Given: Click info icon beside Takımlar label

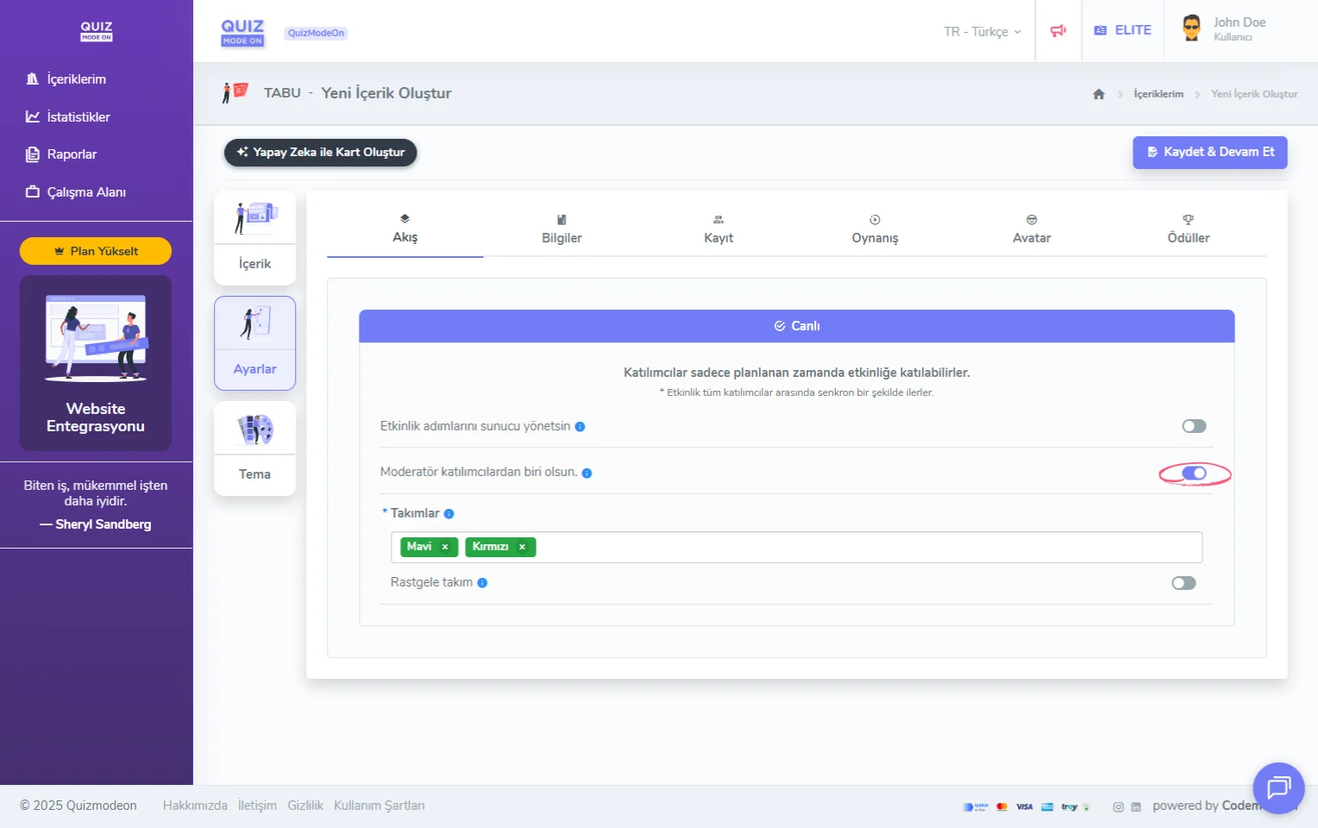Looking at the screenshot, I should [x=449, y=514].
